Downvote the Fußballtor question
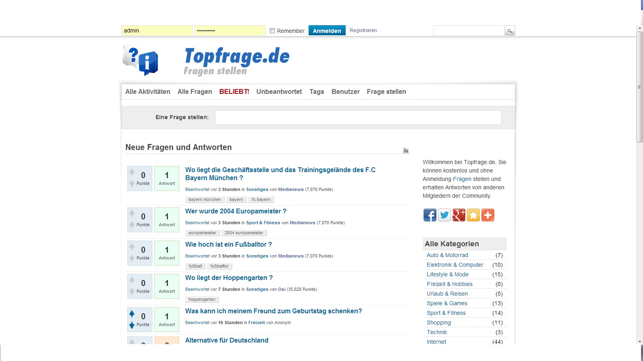Screen dimensions: 643x361 (x=132, y=258)
